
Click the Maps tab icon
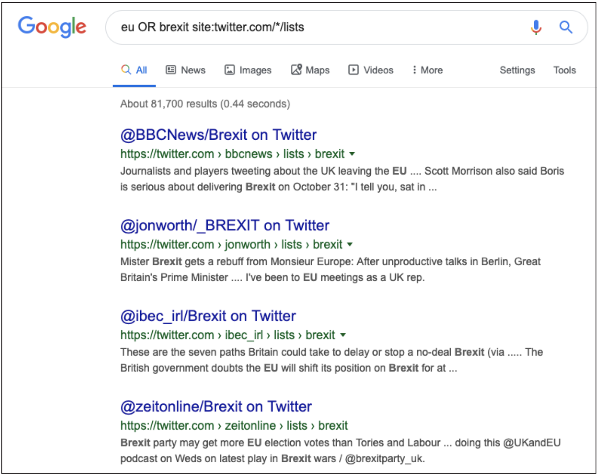point(296,70)
